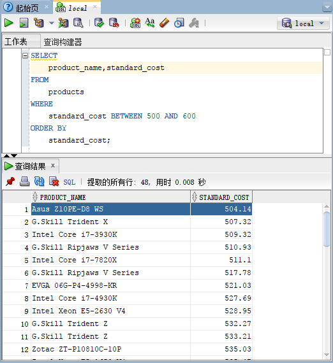The width and height of the screenshot is (333, 363).
Task: Open SQL History clock icon
Action: 179,23
